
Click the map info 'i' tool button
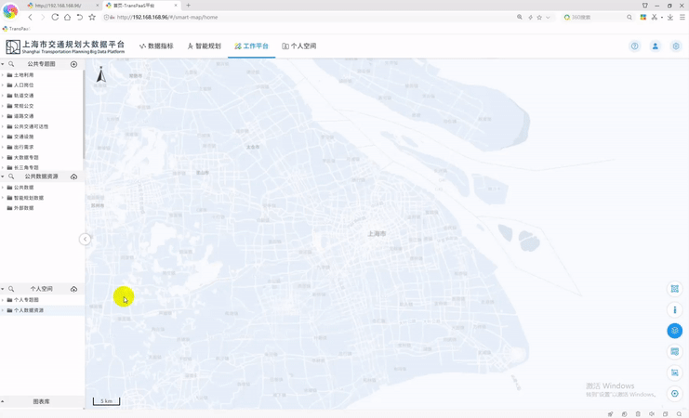[x=674, y=310]
